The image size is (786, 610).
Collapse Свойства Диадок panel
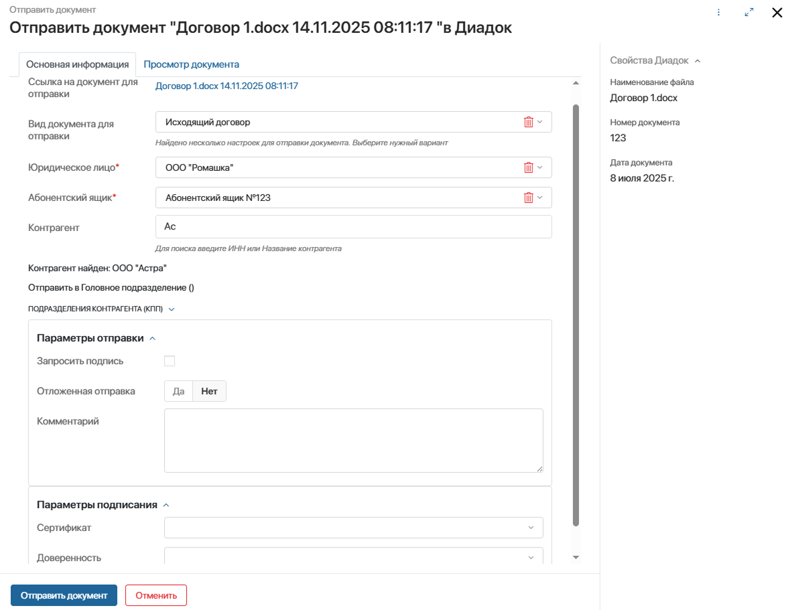(698, 61)
